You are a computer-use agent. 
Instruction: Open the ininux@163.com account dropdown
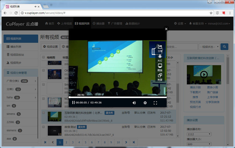tap(219, 24)
